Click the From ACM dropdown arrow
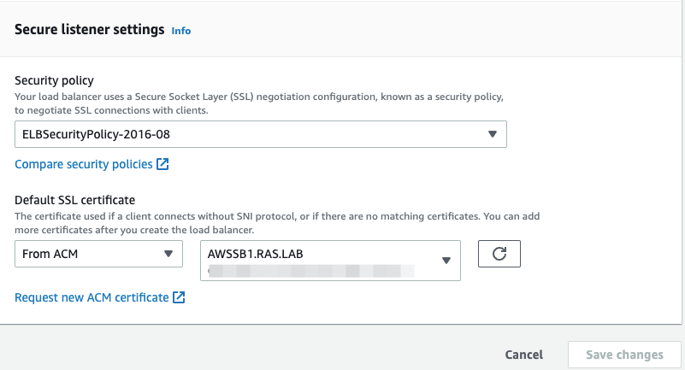The width and height of the screenshot is (685, 370). [168, 254]
